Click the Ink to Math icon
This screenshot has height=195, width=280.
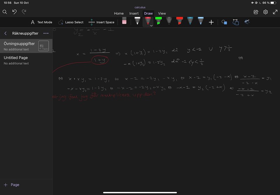click(x=247, y=22)
